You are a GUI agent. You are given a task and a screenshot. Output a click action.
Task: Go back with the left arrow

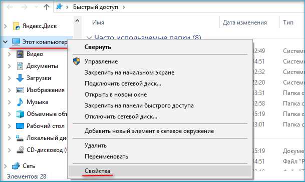click(x=10, y=7)
